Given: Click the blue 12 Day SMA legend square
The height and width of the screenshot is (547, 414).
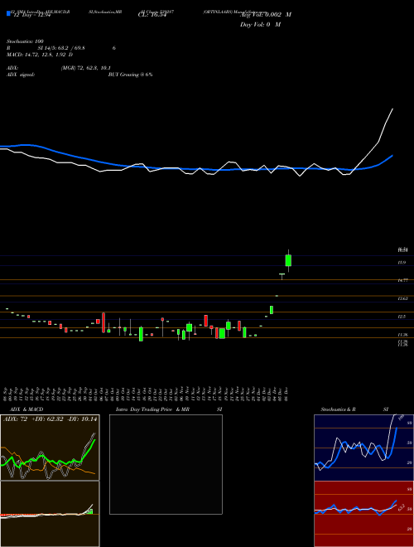Looking at the screenshot, I should tap(9, 14).
